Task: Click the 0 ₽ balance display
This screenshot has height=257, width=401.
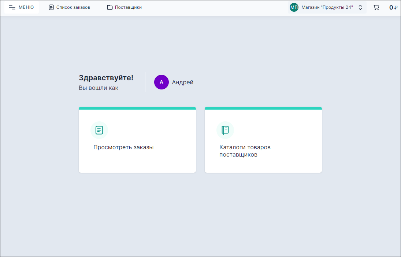Action: coord(393,7)
